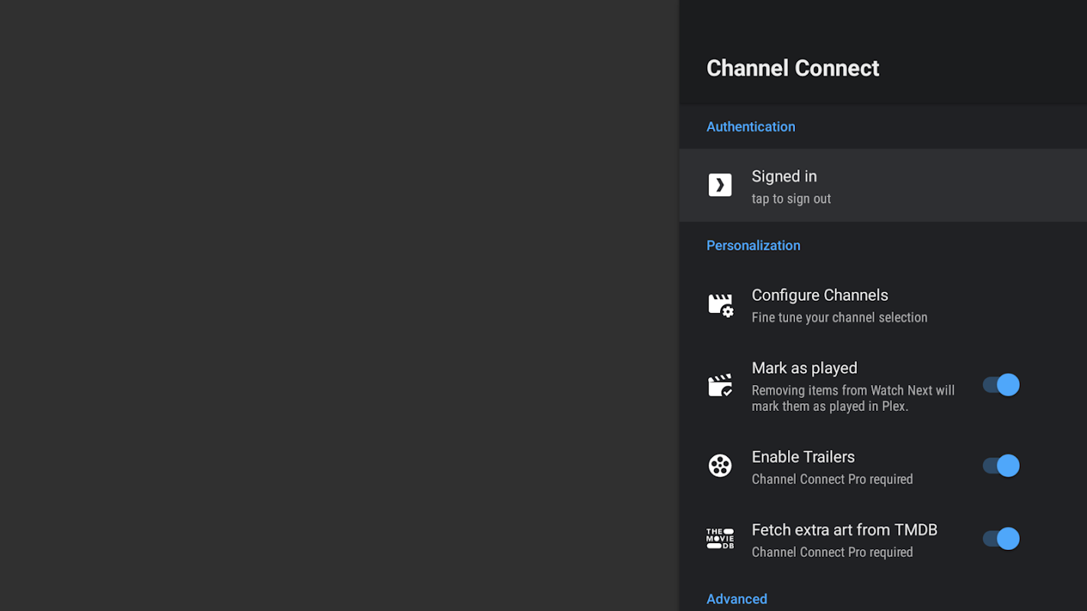Turn off the Mark as played switch
Screen dimensions: 1087x611
1001,385
